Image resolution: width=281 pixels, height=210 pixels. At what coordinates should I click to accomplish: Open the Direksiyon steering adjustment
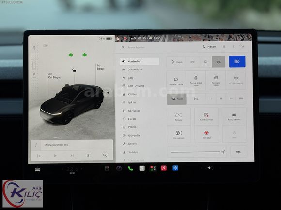[x=179, y=134]
